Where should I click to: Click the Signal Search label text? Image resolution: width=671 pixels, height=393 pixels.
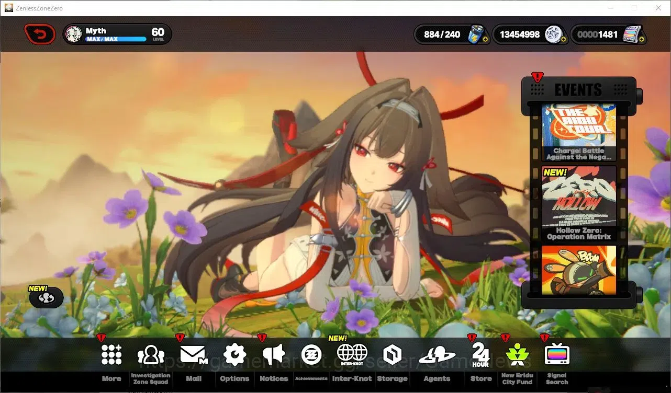coord(557,379)
